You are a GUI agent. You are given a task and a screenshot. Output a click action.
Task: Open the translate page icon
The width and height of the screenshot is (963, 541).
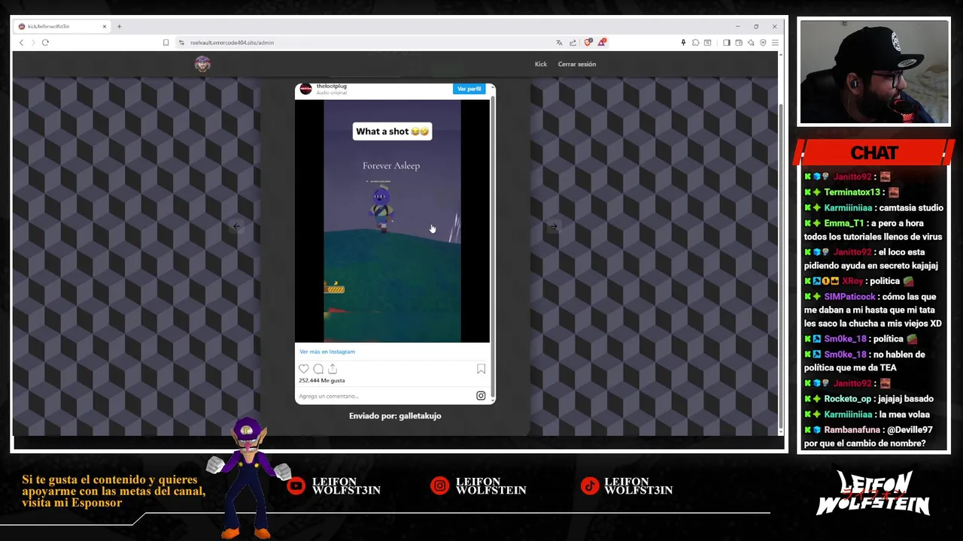tap(559, 42)
